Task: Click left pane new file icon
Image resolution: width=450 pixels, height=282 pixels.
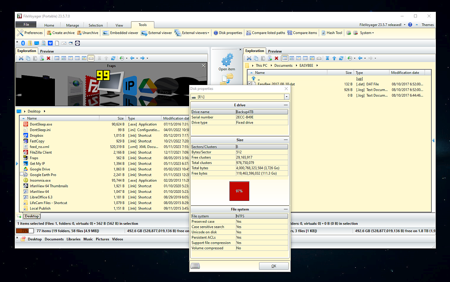Action: point(42,58)
